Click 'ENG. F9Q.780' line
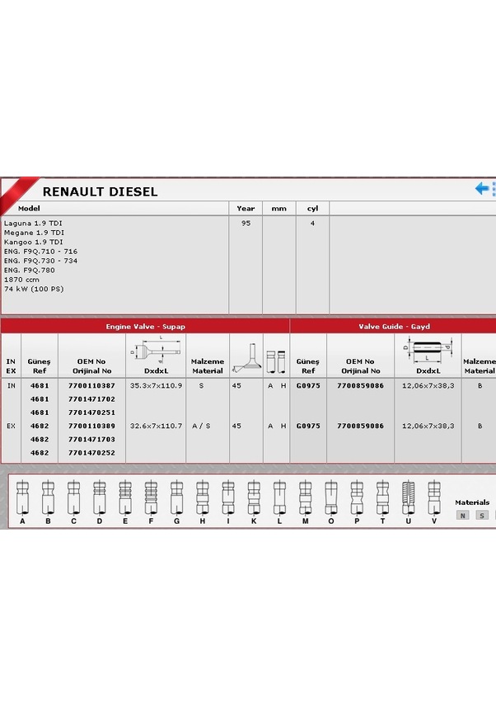This screenshot has height=707, width=496. click(30, 271)
